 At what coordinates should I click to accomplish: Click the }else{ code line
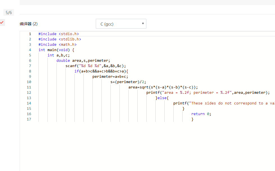pyautogui.click(x=162, y=98)
